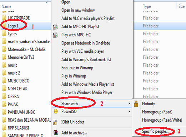Select the PANDUAN UNBK folder name
186x137 pixels.
coord(21,112)
